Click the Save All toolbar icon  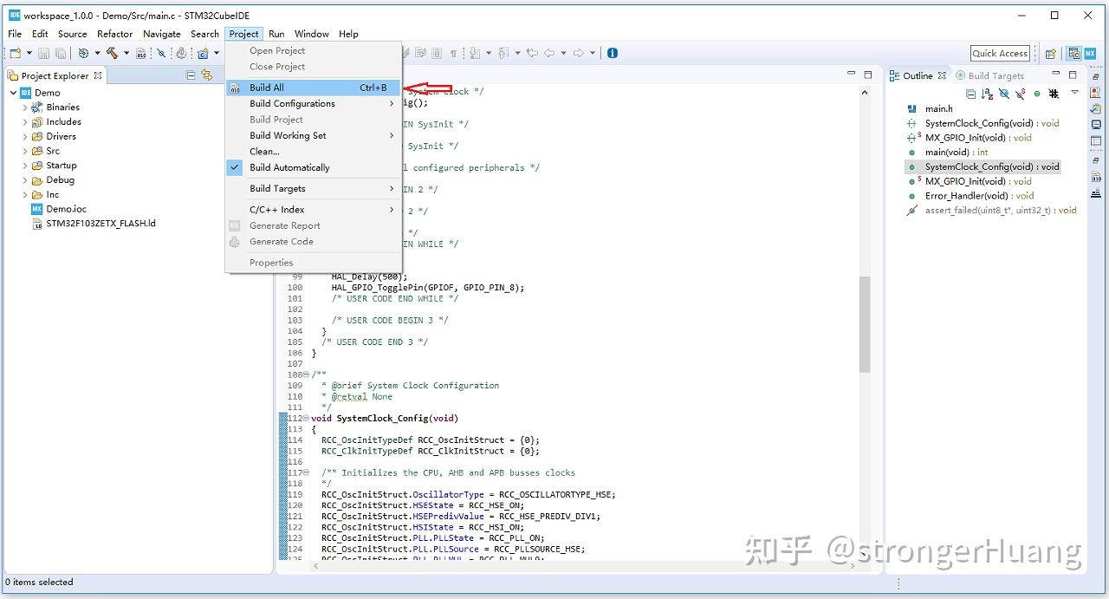60,53
